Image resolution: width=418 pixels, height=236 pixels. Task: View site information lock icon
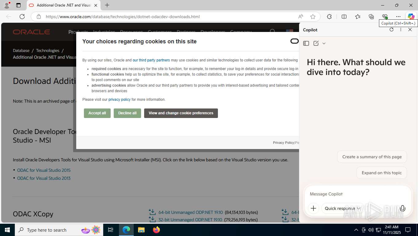point(39,17)
